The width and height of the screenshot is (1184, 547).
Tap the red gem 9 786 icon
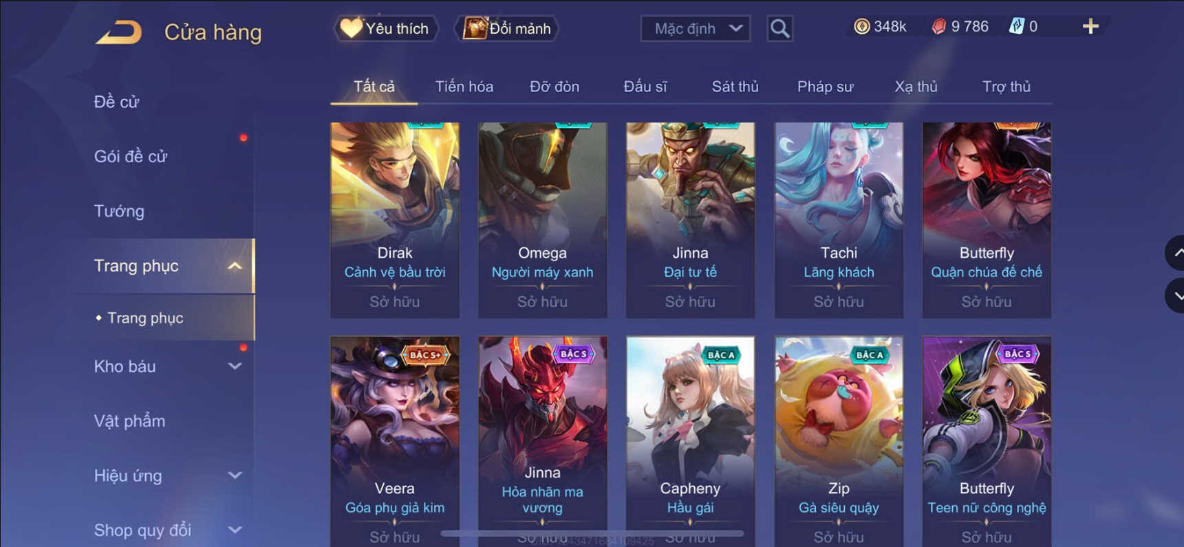[938, 27]
